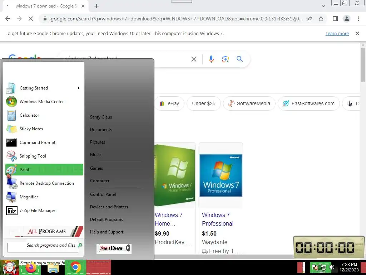Open Santy Claus user folder
Viewport: 366px width, 275px height.
(x=101, y=117)
